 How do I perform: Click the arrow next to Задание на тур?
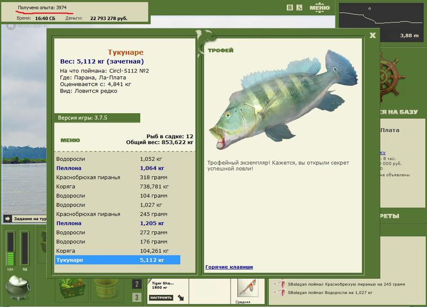[7, 218]
